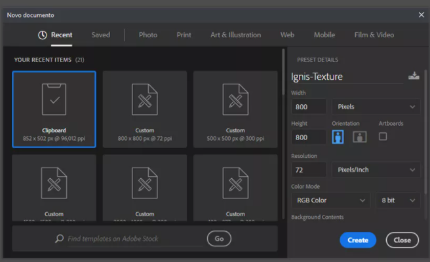Viewport: 430px width, 262px height.
Task: Click the Resolution input field showing 72
Action: [x=309, y=170]
